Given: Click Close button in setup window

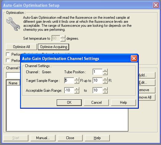Looking at the screenshot, I should [70, 138].
